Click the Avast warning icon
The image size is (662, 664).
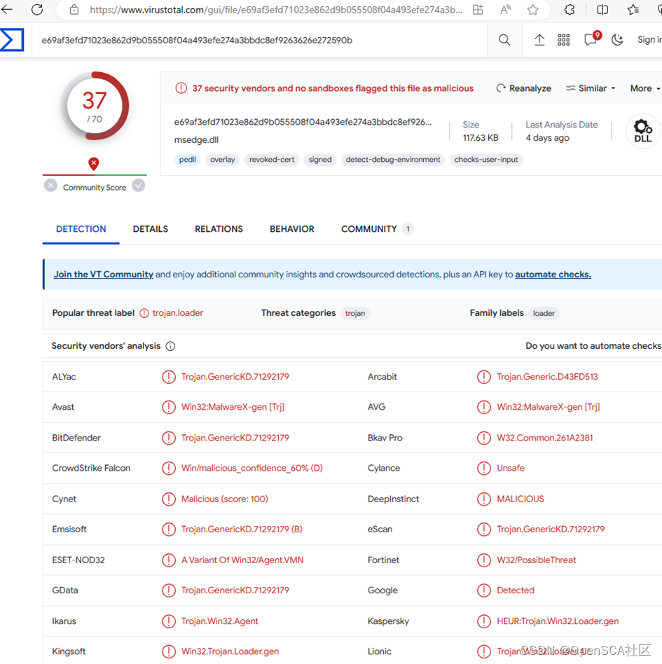[x=169, y=408]
